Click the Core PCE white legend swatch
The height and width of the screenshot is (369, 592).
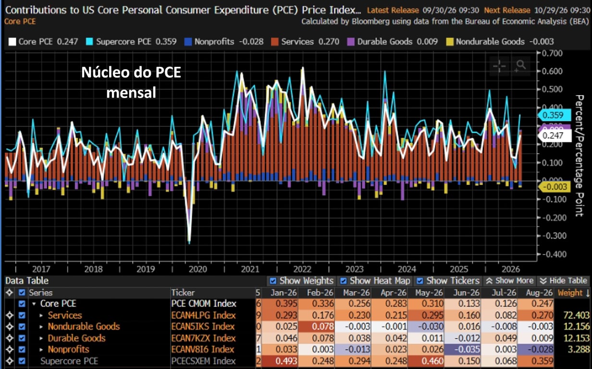[x=12, y=42]
